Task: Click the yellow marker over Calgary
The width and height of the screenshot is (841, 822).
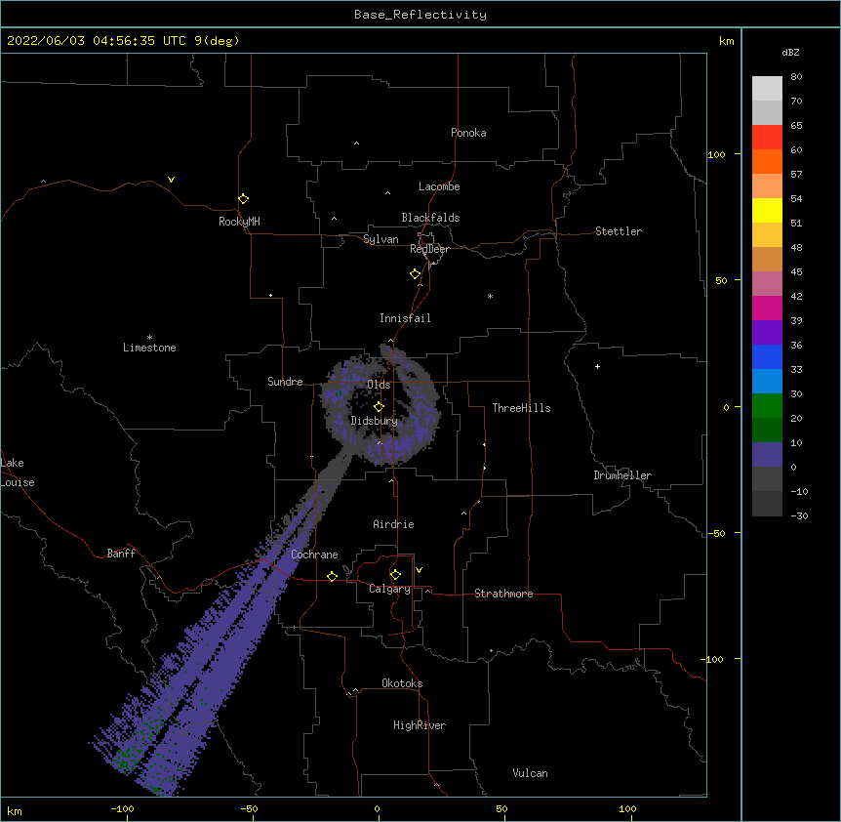Action: pyautogui.click(x=395, y=575)
